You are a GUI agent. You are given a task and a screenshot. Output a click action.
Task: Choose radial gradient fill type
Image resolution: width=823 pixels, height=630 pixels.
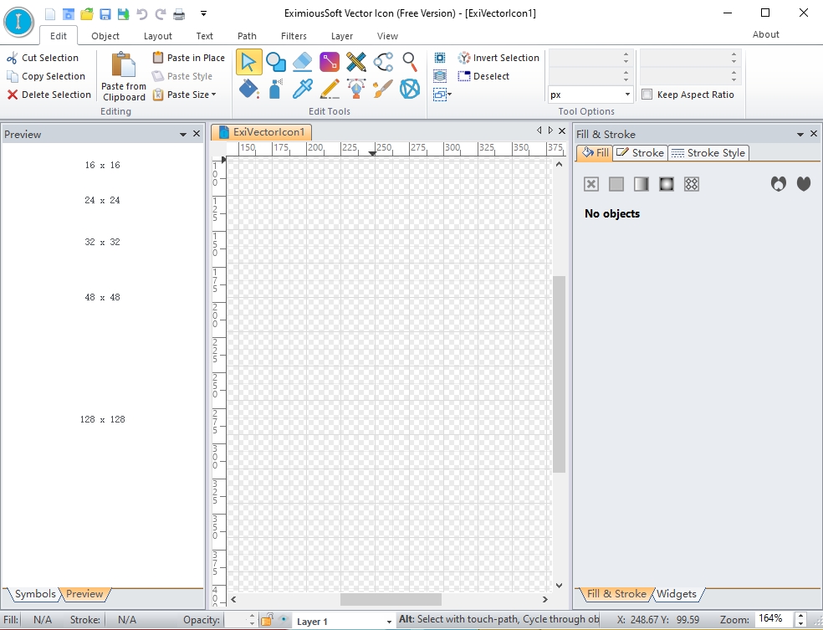(x=667, y=184)
